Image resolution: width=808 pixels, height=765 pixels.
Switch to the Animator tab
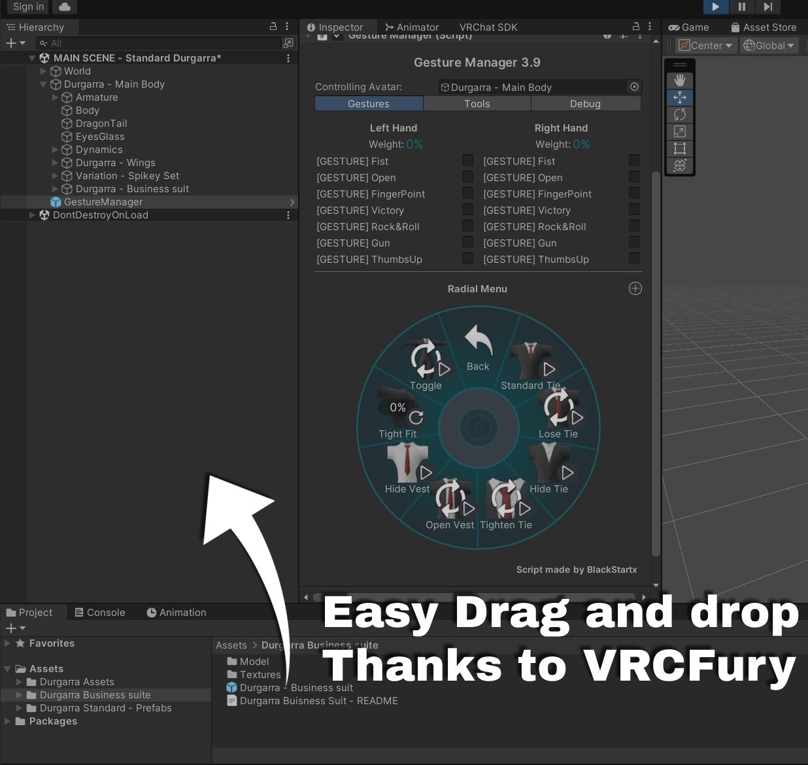(412, 27)
